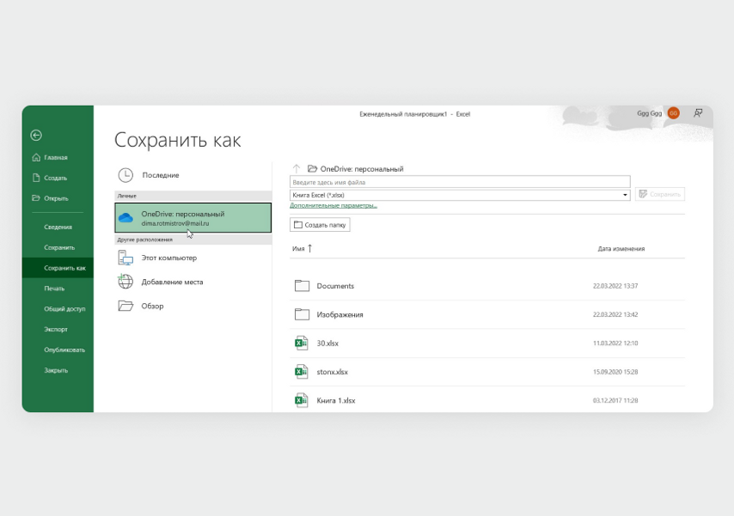Click the date 22.03.2022 13:37
734x516 pixels.
pyautogui.click(x=615, y=286)
